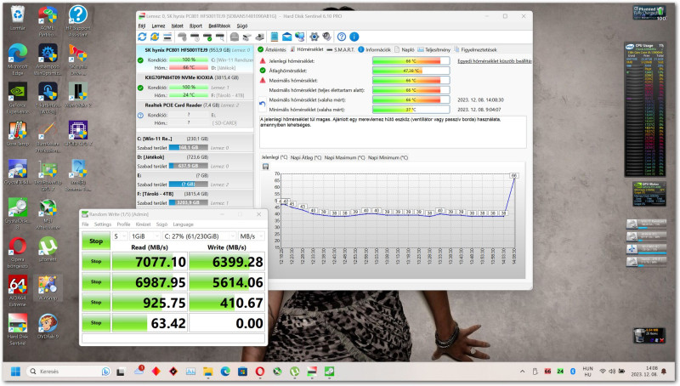Open the blue notepad report icon in the toolbar
This screenshot has width=680, height=386.
[275, 37]
